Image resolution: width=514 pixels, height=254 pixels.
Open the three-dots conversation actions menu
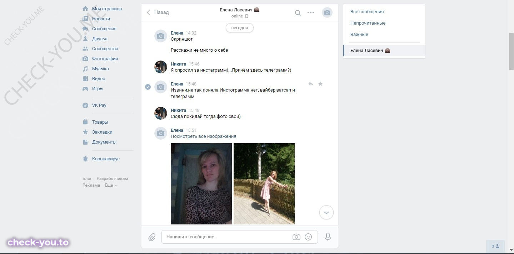[311, 12]
